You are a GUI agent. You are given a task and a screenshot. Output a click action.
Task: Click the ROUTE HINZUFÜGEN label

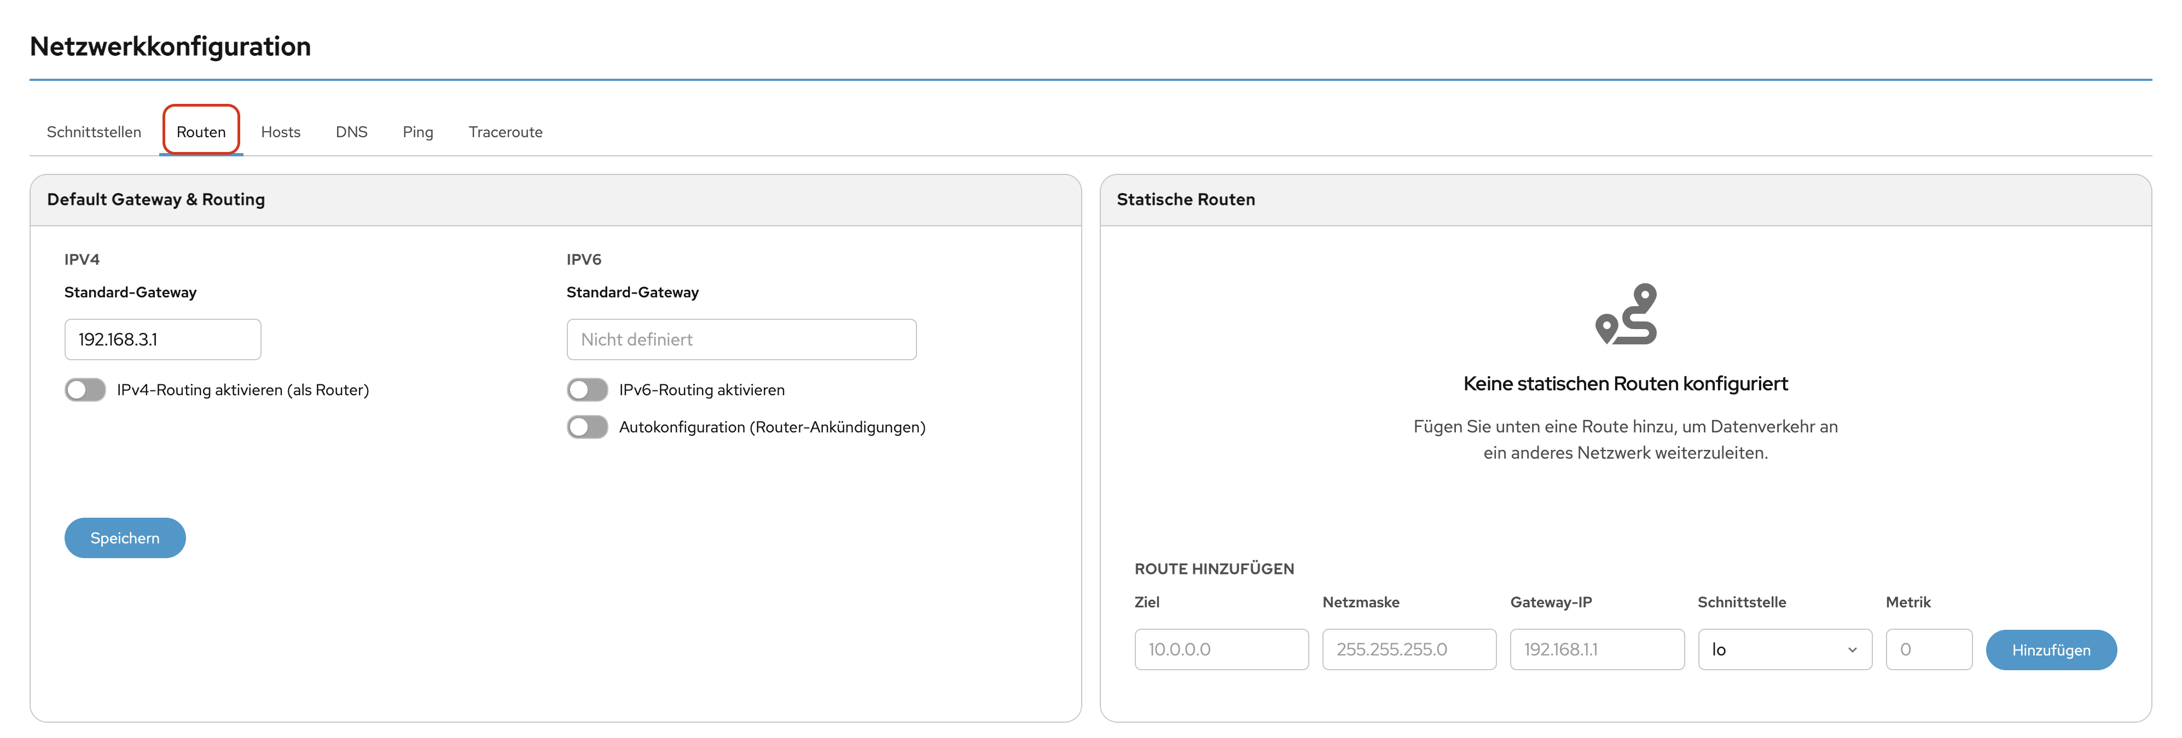coord(1214,569)
